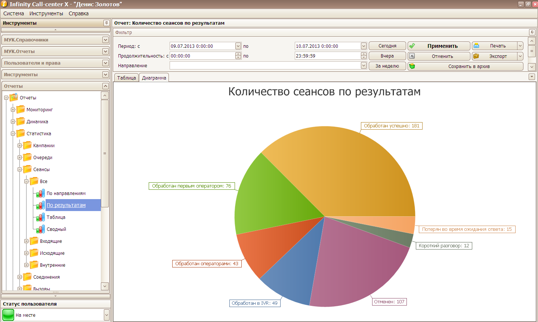This screenshot has width=538, height=322.
Task: Click the 'Кампании' folder icon
Action: click(x=27, y=146)
